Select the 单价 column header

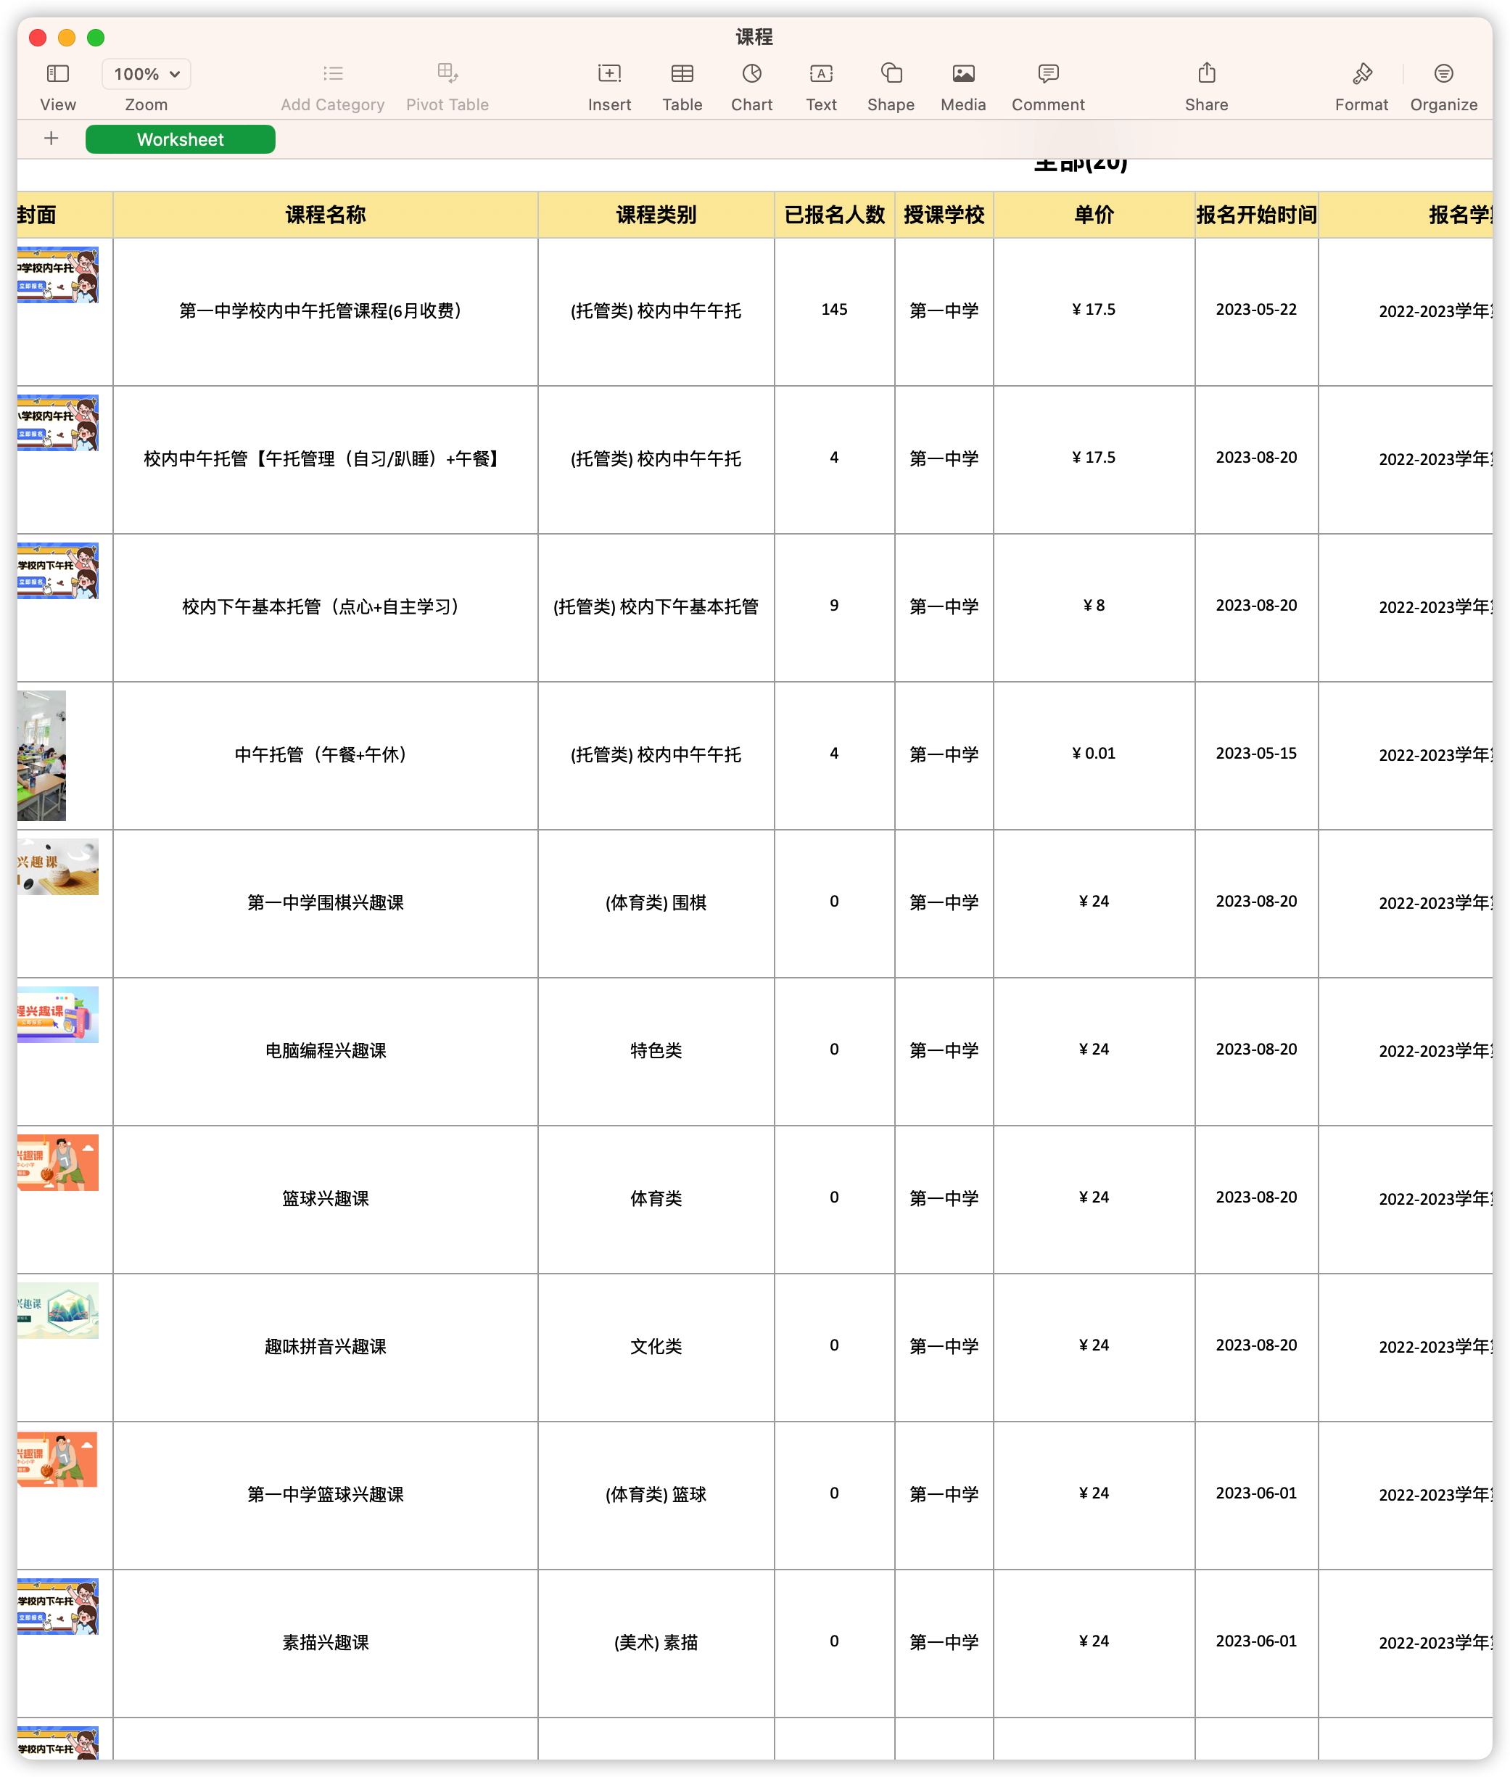1094,215
